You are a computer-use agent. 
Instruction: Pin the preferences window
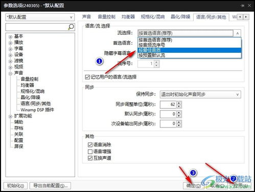click(x=243, y=6)
